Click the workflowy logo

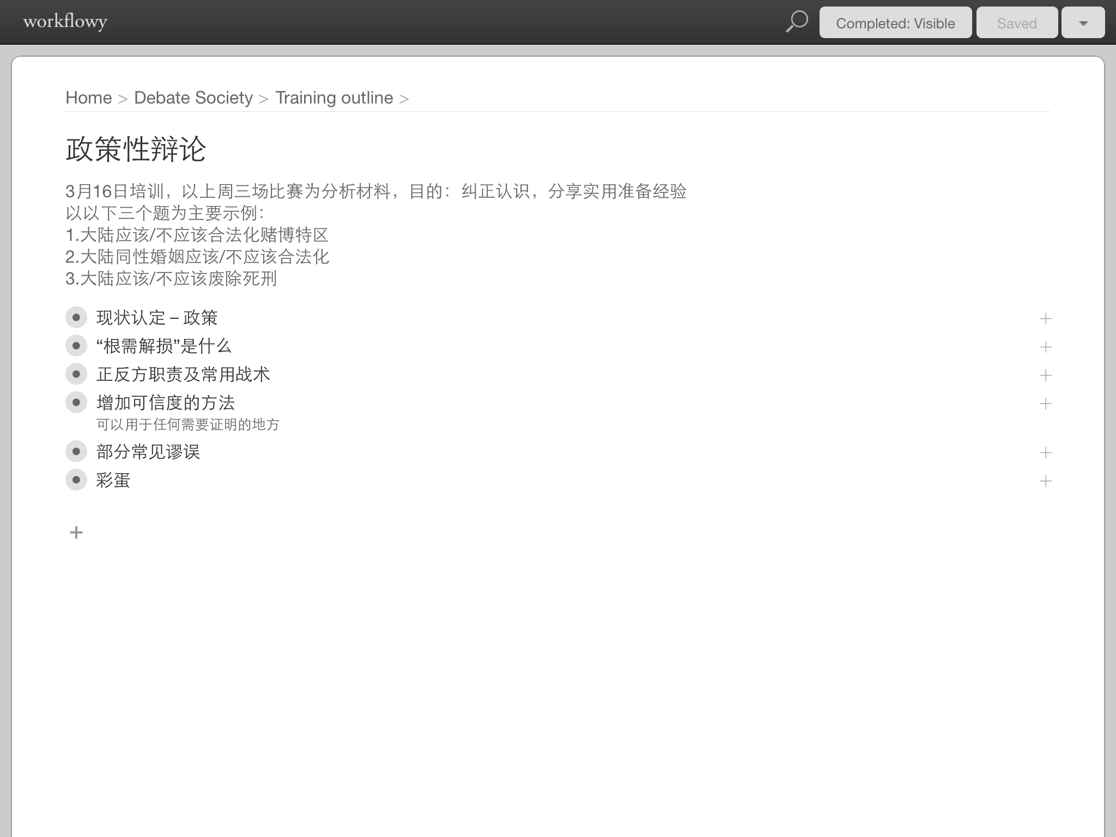coord(65,22)
